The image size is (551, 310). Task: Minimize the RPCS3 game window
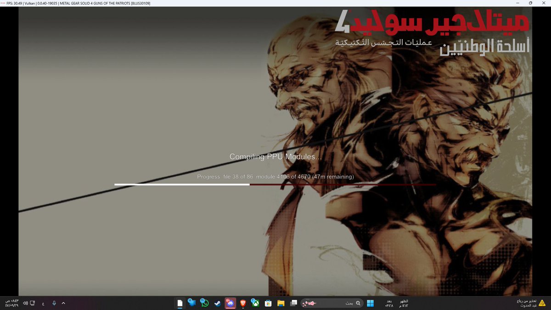click(x=517, y=3)
